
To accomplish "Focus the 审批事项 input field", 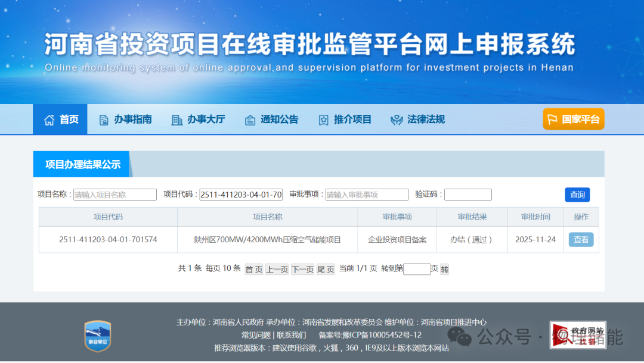I will (367, 195).
